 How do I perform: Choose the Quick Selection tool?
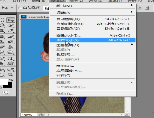[x=11, y=25]
